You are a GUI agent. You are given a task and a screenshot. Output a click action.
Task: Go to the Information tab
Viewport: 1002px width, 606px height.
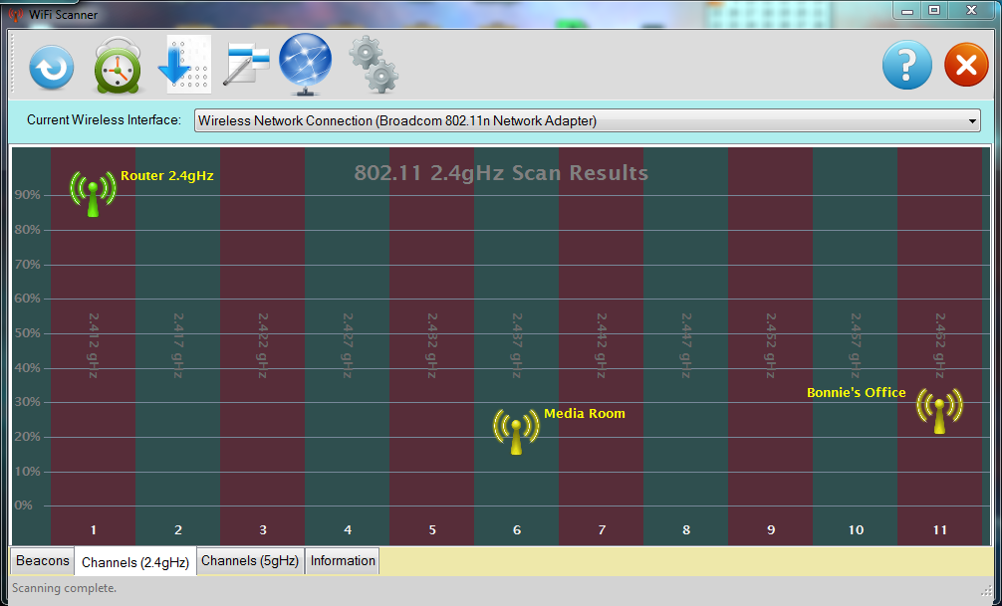click(x=343, y=561)
